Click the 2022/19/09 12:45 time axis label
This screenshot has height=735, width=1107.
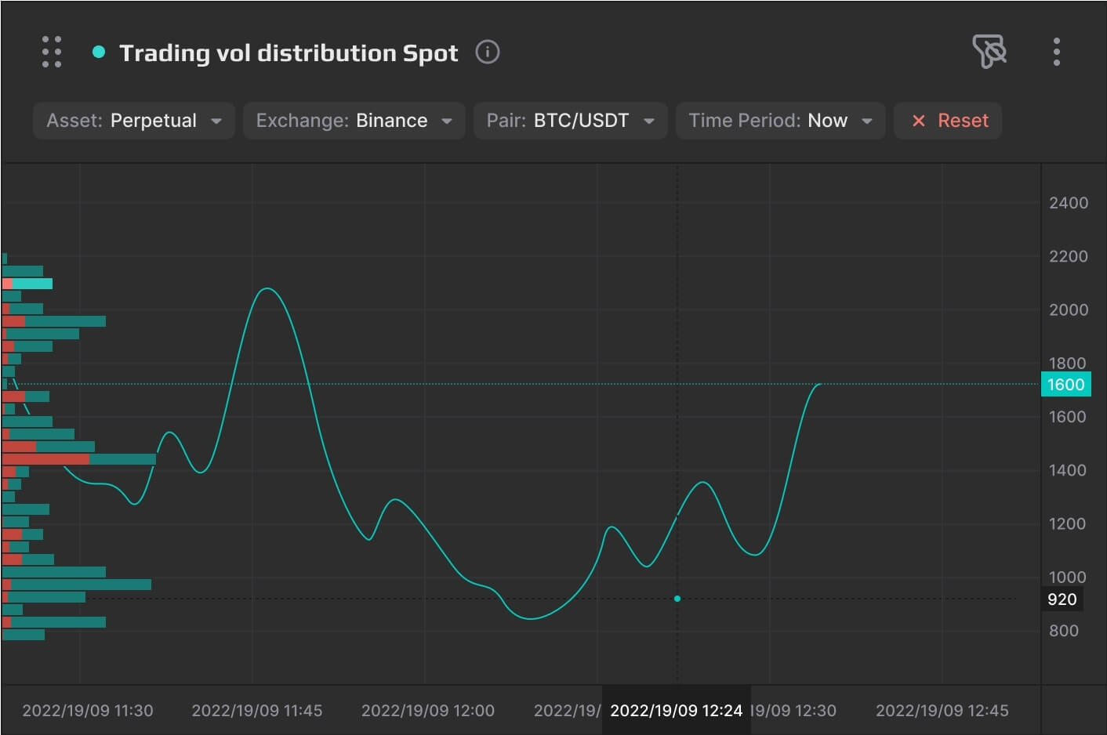[942, 711]
